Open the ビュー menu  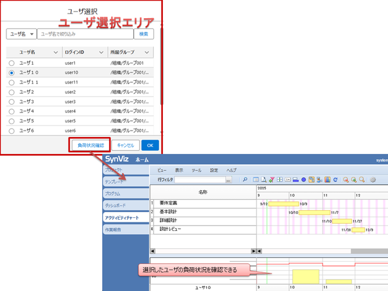point(162,170)
